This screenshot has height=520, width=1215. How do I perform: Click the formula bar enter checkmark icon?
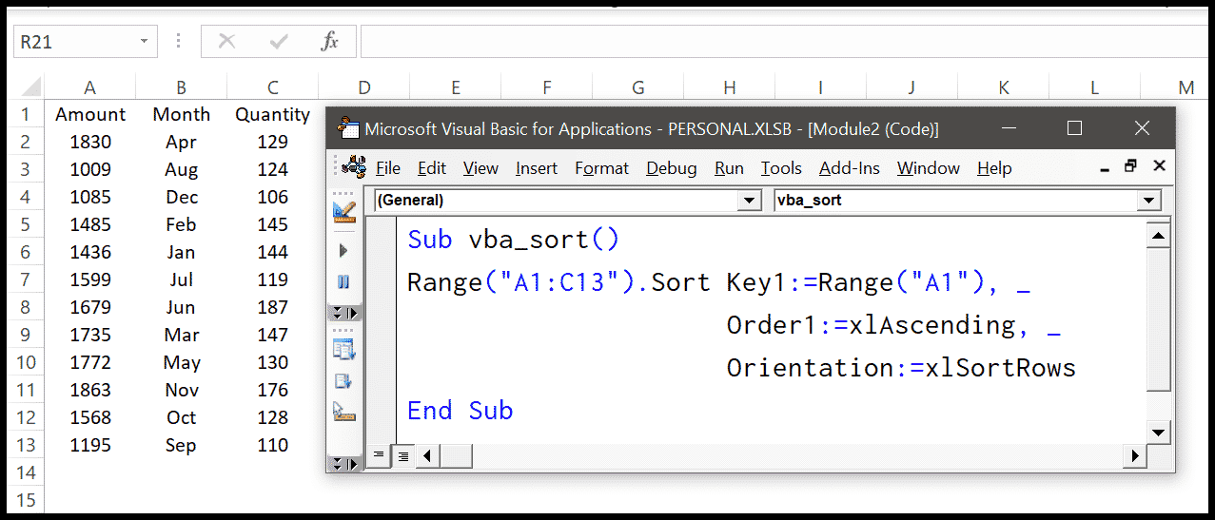(279, 41)
